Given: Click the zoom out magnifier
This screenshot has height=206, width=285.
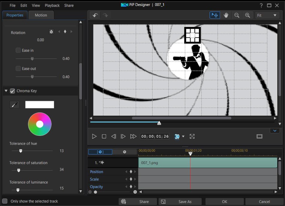Looking at the screenshot, I should click(237, 15).
